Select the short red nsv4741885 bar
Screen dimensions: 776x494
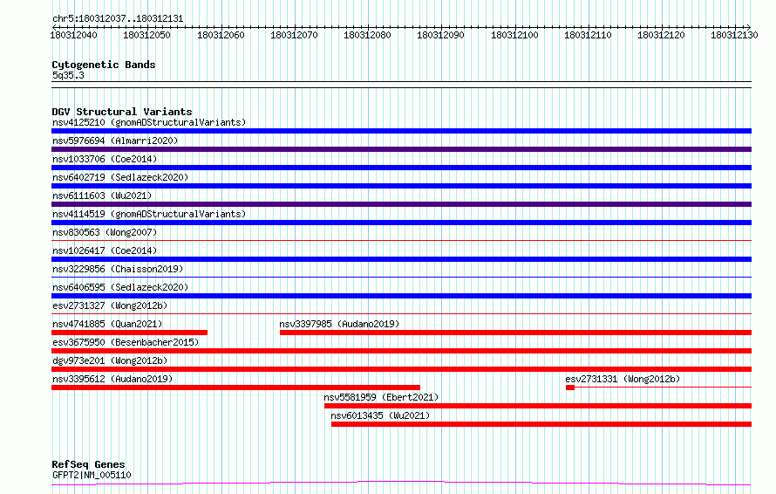tap(129, 333)
